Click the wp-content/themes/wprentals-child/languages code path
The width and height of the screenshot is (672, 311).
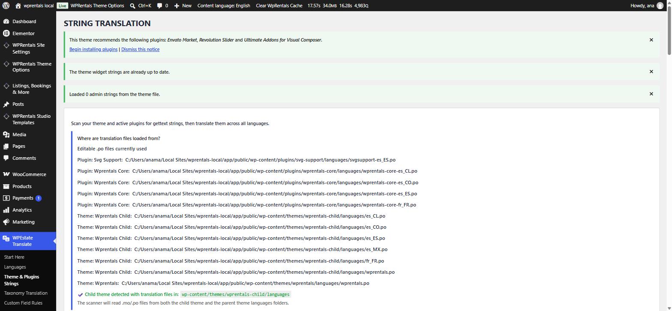coord(236,294)
